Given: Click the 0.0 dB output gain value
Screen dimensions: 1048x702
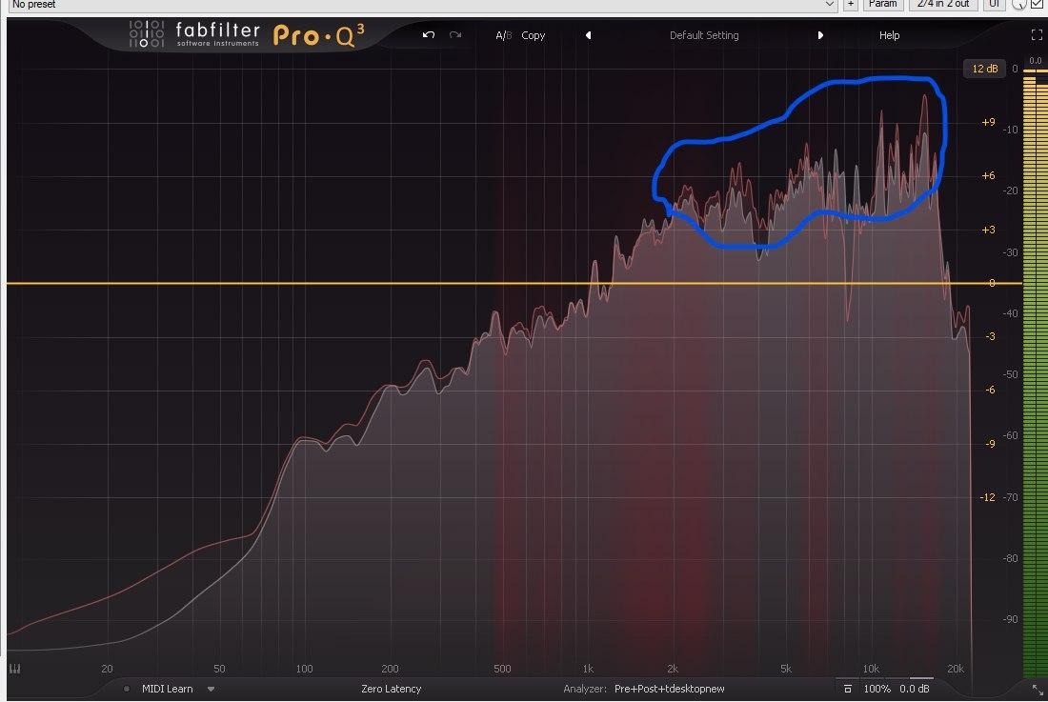Looking at the screenshot, I should (x=915, y=689).
